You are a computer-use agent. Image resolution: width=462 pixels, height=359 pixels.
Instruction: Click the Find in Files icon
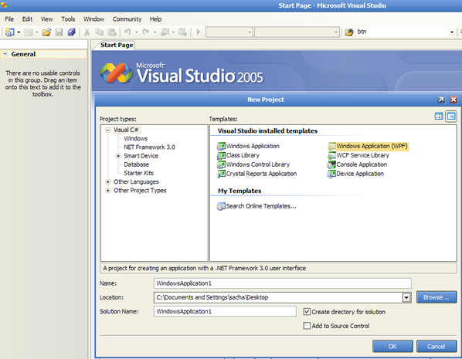tap(349, 32)
